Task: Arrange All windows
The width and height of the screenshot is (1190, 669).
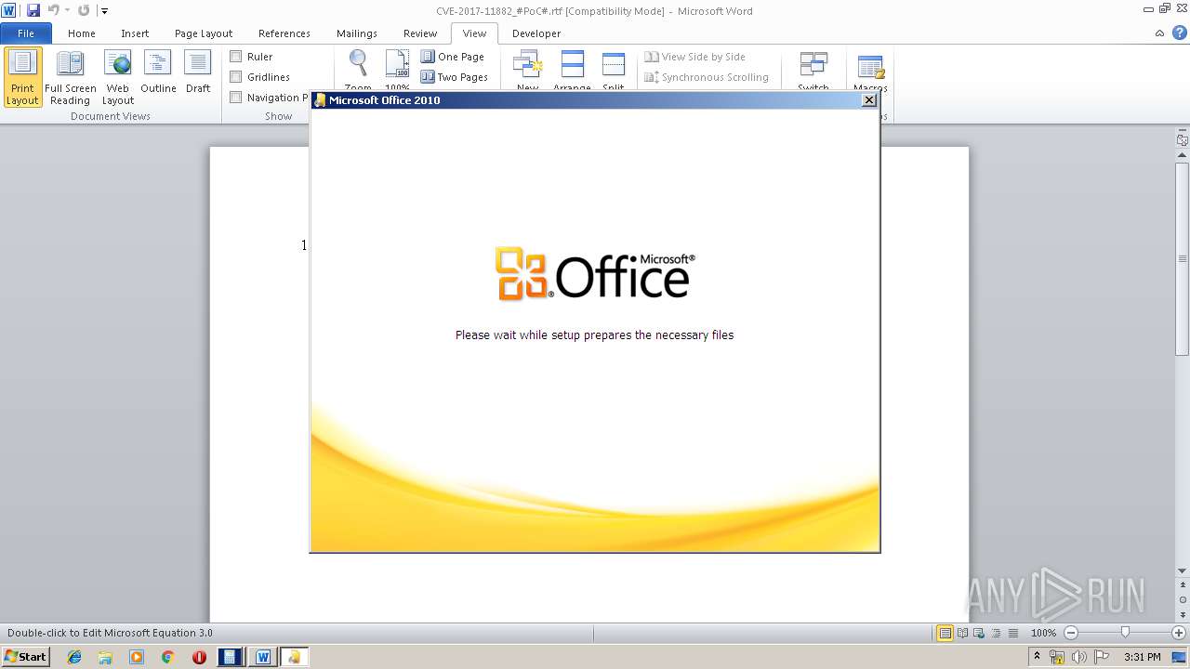Action: click(x=572, y=70)
